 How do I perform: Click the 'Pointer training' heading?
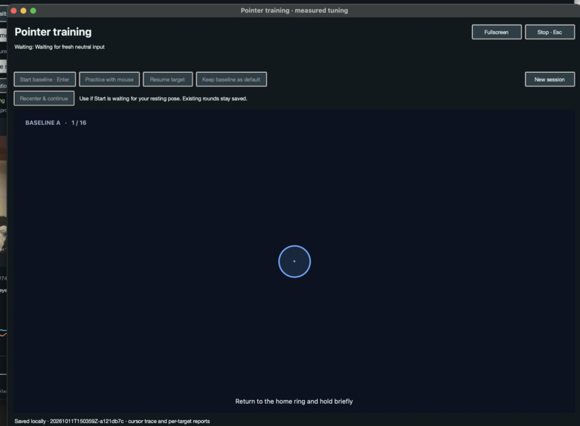point(53,32)
